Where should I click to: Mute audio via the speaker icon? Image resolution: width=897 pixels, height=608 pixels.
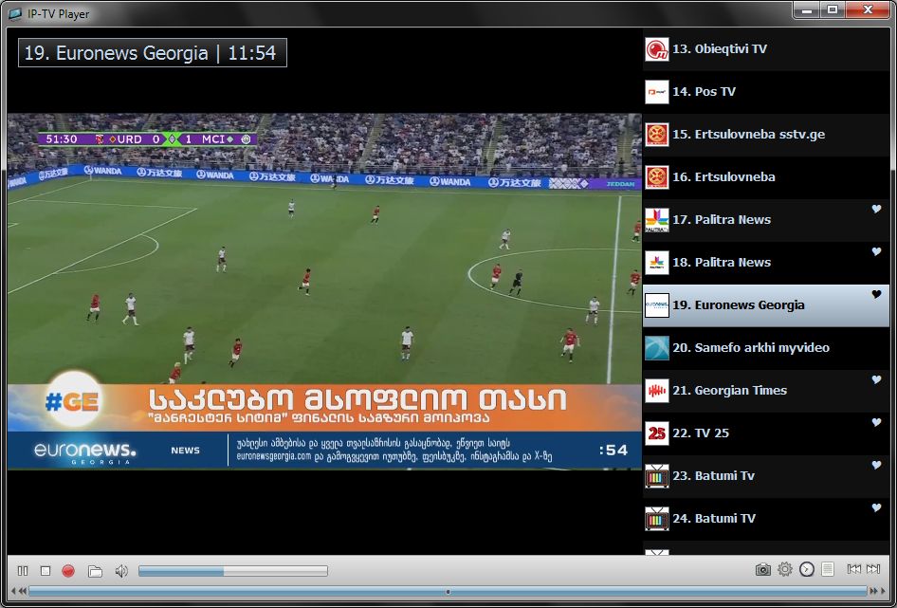(x=120, y=570)
